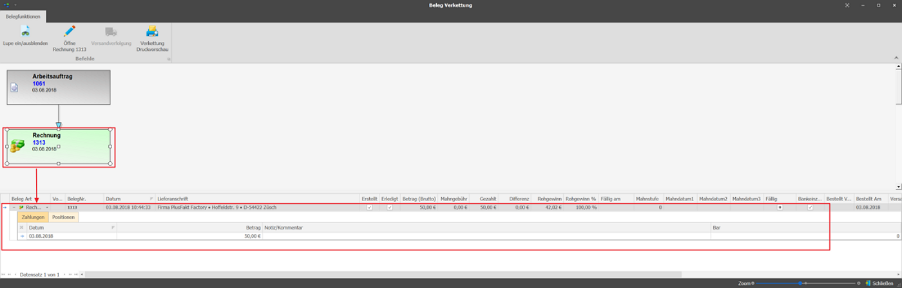The image size is (902, 288).
Task: Toggle Lupe ein/ausblenden binoculars icon
Action: [x=25, y=31]
